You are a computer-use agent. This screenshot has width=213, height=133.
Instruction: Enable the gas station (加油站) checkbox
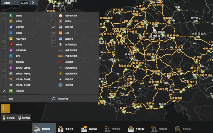click(x=4, y=15)
